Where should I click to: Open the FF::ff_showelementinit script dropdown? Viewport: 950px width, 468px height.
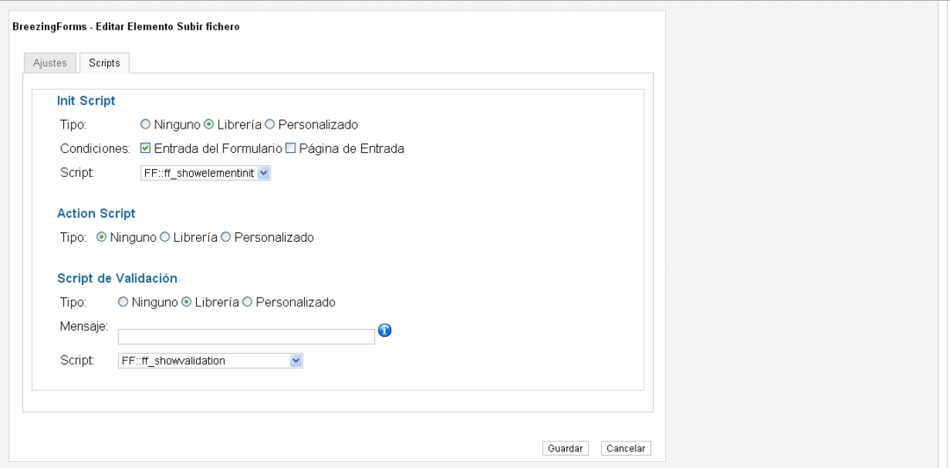tap(206, 174)
